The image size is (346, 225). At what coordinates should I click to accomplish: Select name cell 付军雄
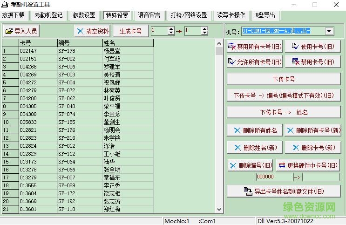point(128,59)
